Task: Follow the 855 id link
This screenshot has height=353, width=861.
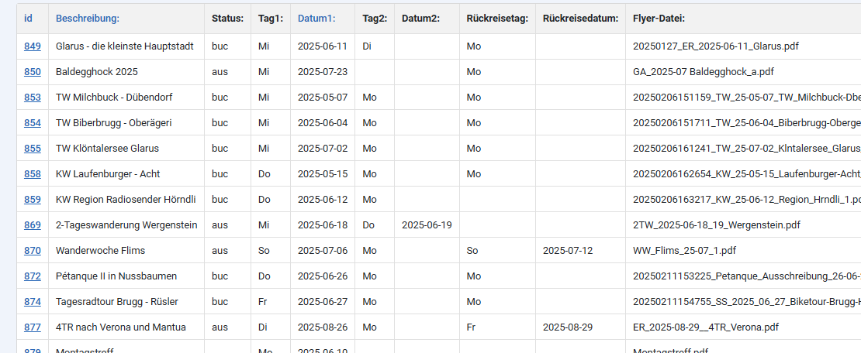Action: pos(33,149)
